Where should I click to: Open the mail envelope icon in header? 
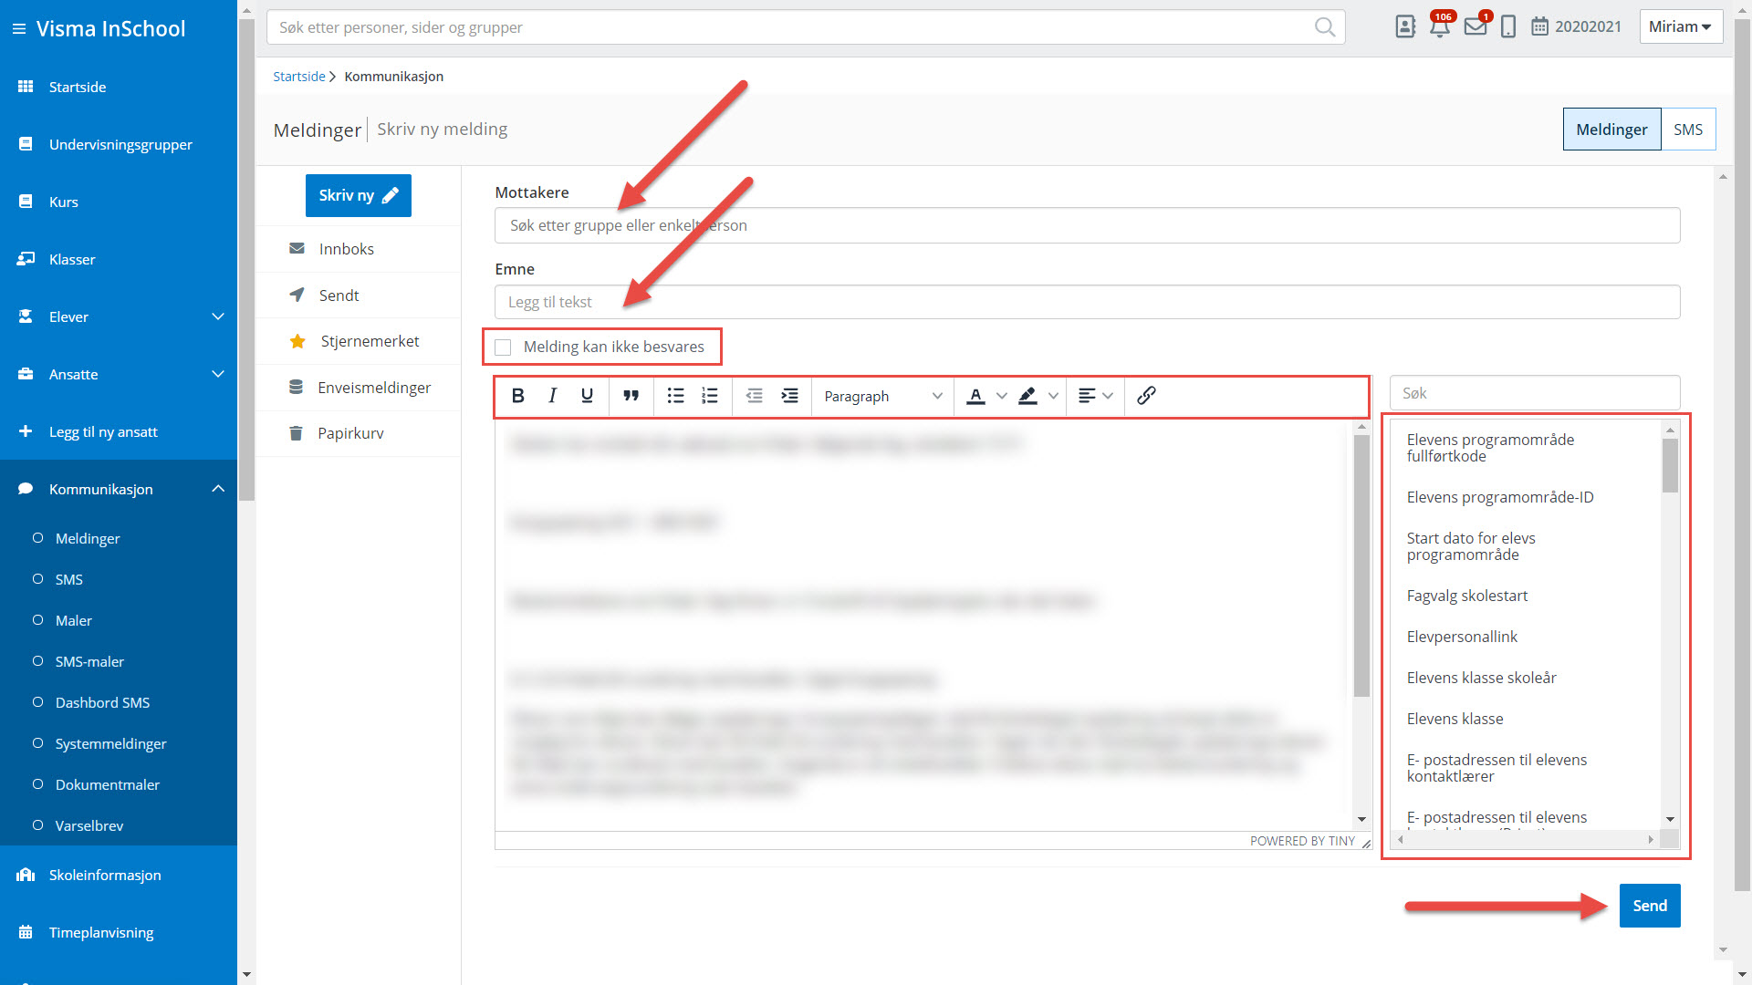tap(1475, 26)
